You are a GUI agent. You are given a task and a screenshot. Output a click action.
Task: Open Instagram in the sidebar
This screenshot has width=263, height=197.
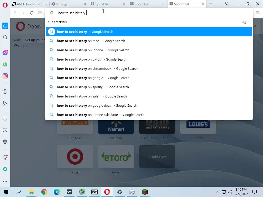(x=5, y=76)
